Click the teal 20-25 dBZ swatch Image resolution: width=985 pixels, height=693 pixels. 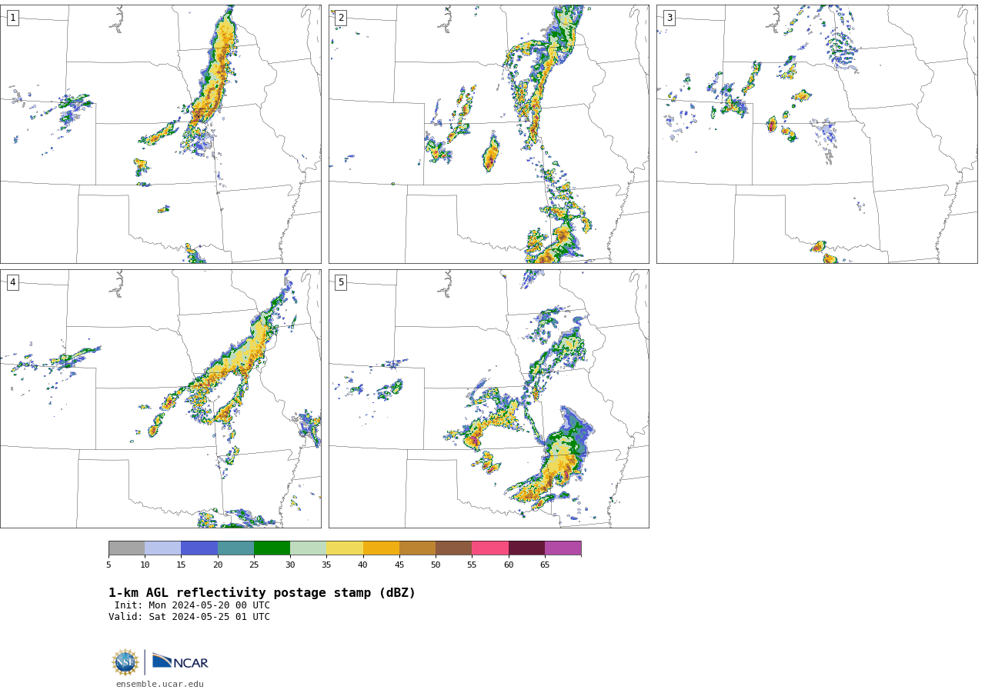[235, 548]
